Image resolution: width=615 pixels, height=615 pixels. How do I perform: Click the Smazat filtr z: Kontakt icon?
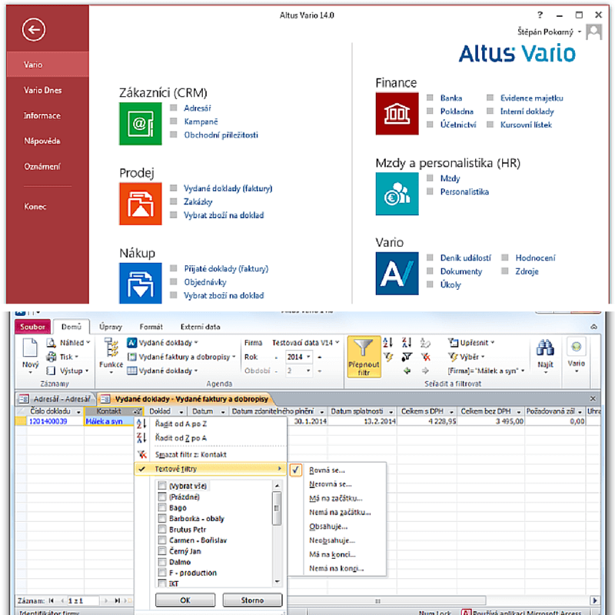pos(142,454)
